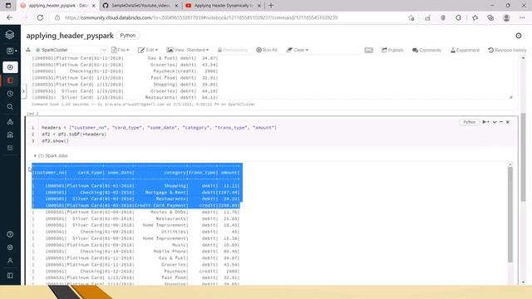Click the browser extension icon beside shopping

tap(443, 18)
